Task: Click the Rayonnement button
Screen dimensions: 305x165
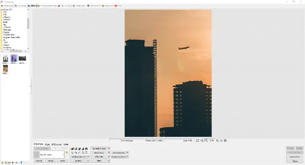Action: pyautogui.click(x=119, y=152)
